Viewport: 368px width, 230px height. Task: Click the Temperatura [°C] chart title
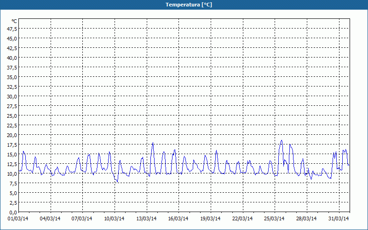pos(189,5)
